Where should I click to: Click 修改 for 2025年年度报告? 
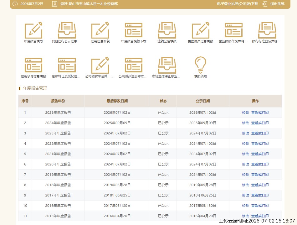coord(245,112)
